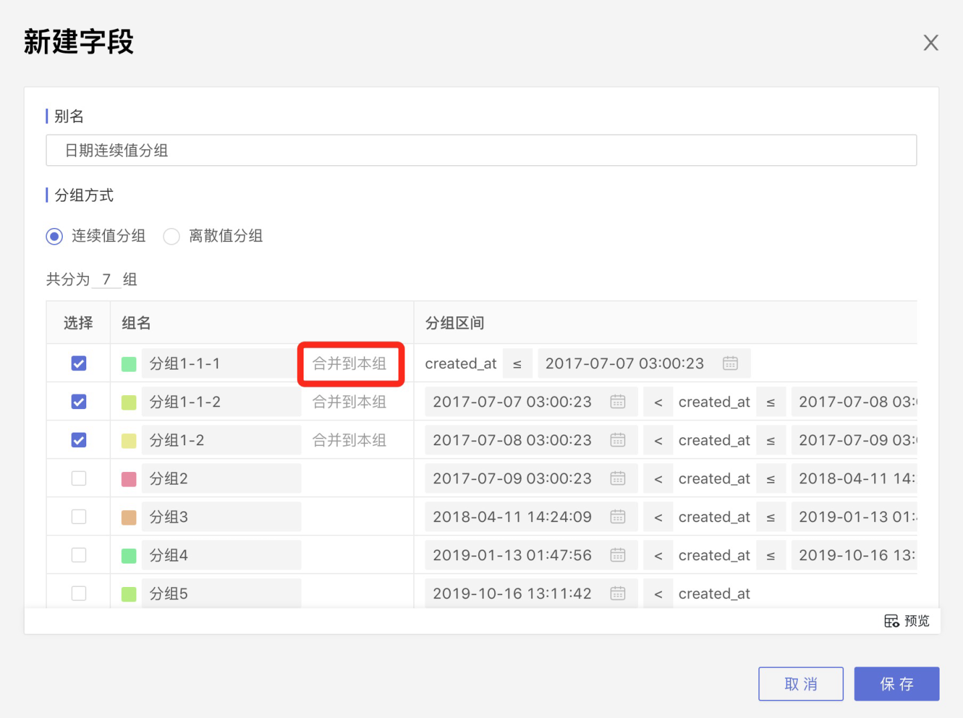Enable the 分组4 row checkbox

[79, 555]
